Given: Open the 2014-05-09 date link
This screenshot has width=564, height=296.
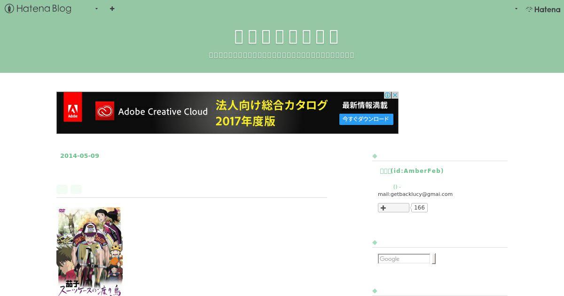Looking at the screenshot, I should point(79,156).
